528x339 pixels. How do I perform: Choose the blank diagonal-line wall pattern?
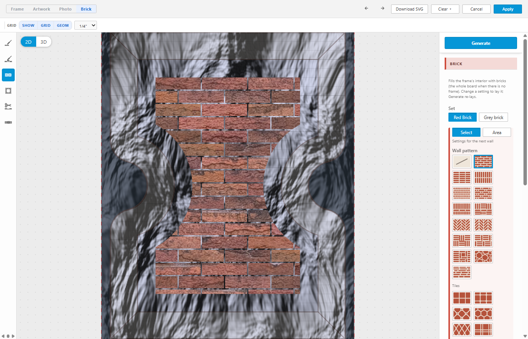click(462, 162)
